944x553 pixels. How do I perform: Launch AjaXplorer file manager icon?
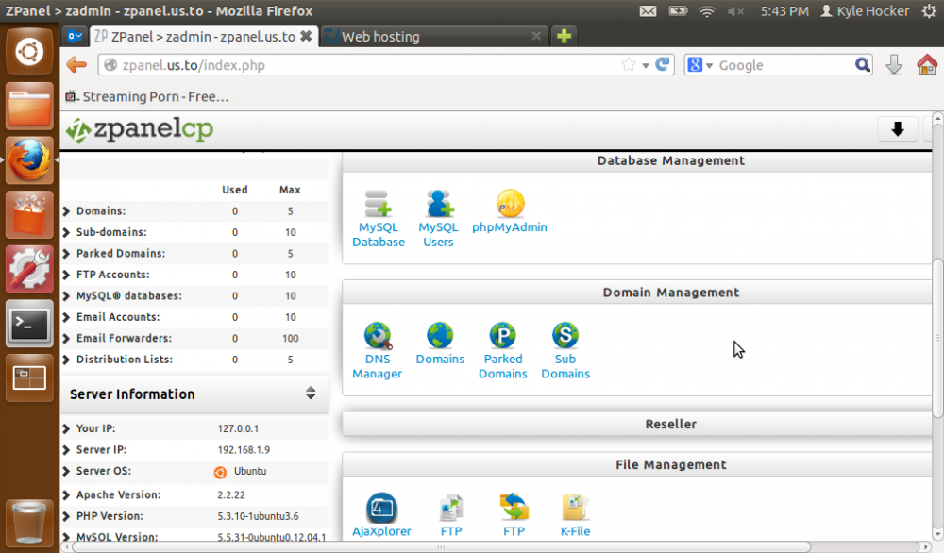[381, 508]
